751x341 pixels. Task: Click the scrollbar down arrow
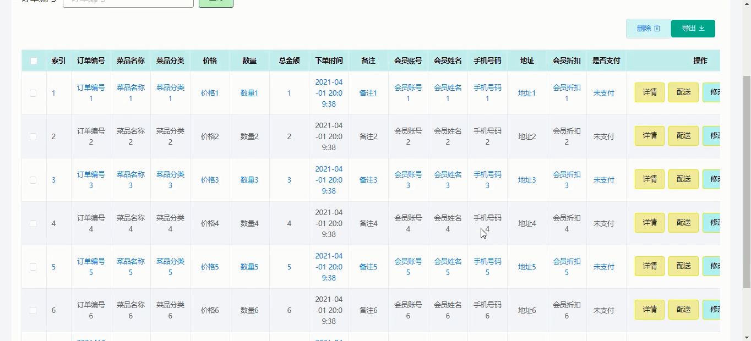tap(747, 337)
